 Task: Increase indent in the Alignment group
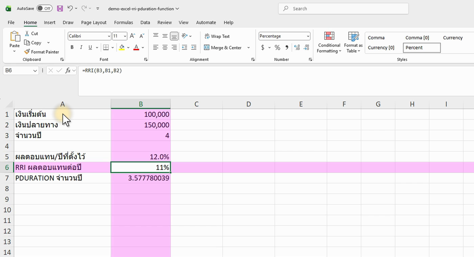tap(194, 47)
